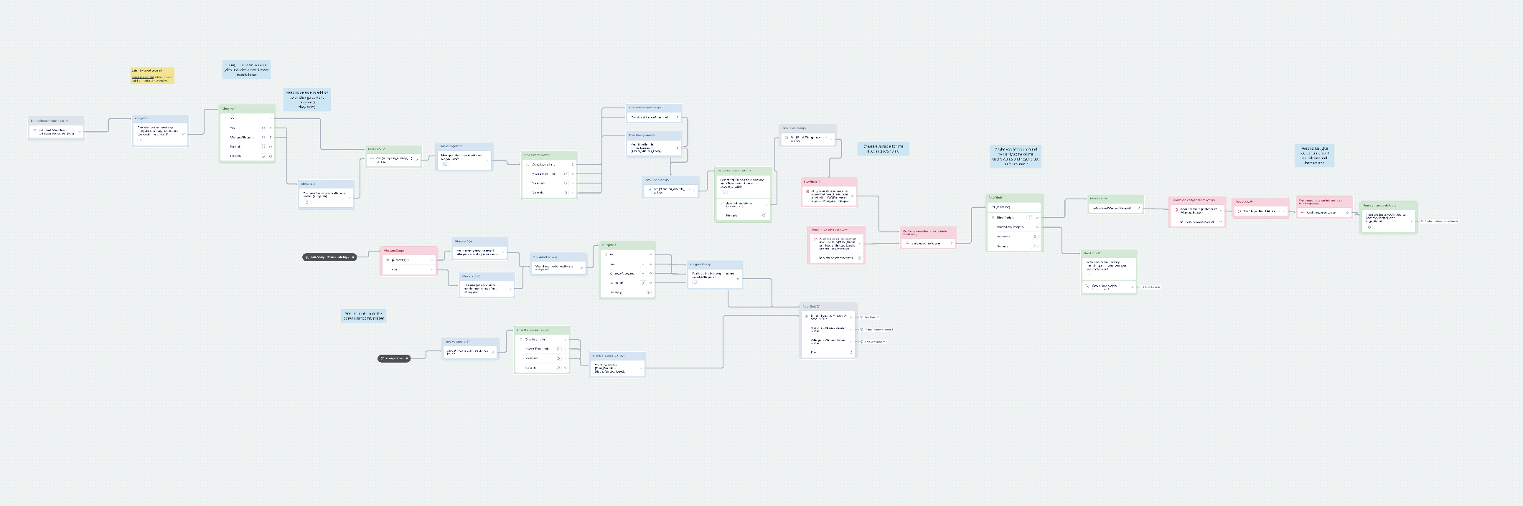This screenshot has width=1523, height=506.
Task: Select the lower dark pill-shaped trigger node
Action: pos(394,358)
